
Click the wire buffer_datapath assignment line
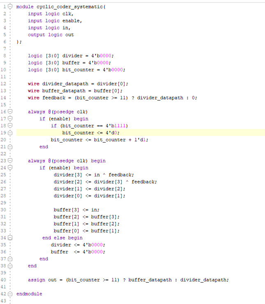point(75,91)
